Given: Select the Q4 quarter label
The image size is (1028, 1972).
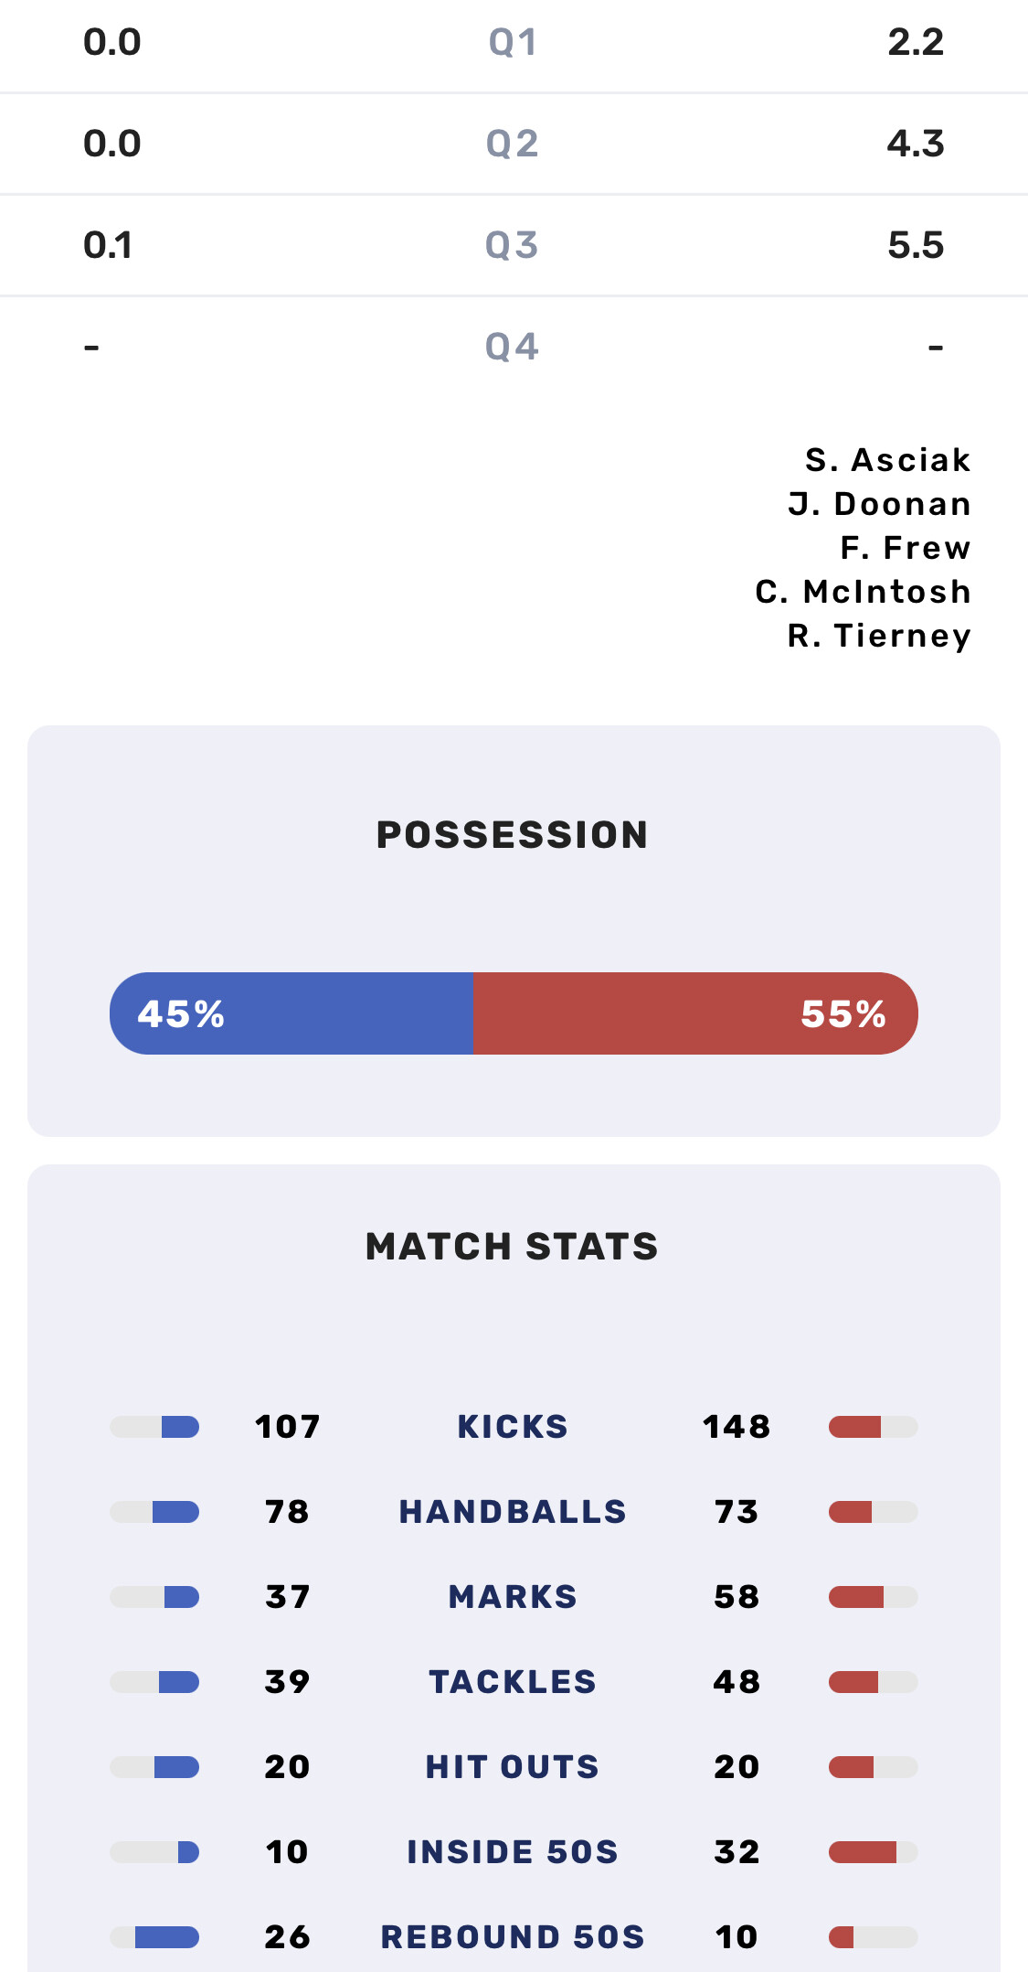Looking at the screenshot, I should (x=513, y=348).
